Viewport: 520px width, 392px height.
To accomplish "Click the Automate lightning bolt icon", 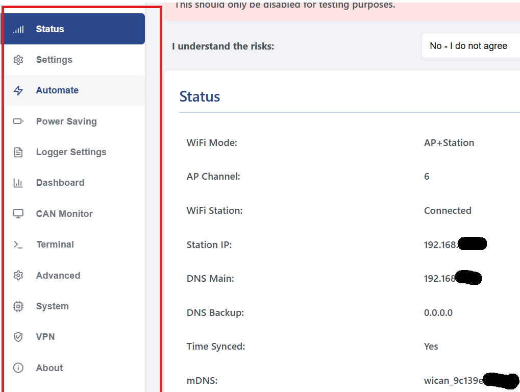I will [18, 90].
